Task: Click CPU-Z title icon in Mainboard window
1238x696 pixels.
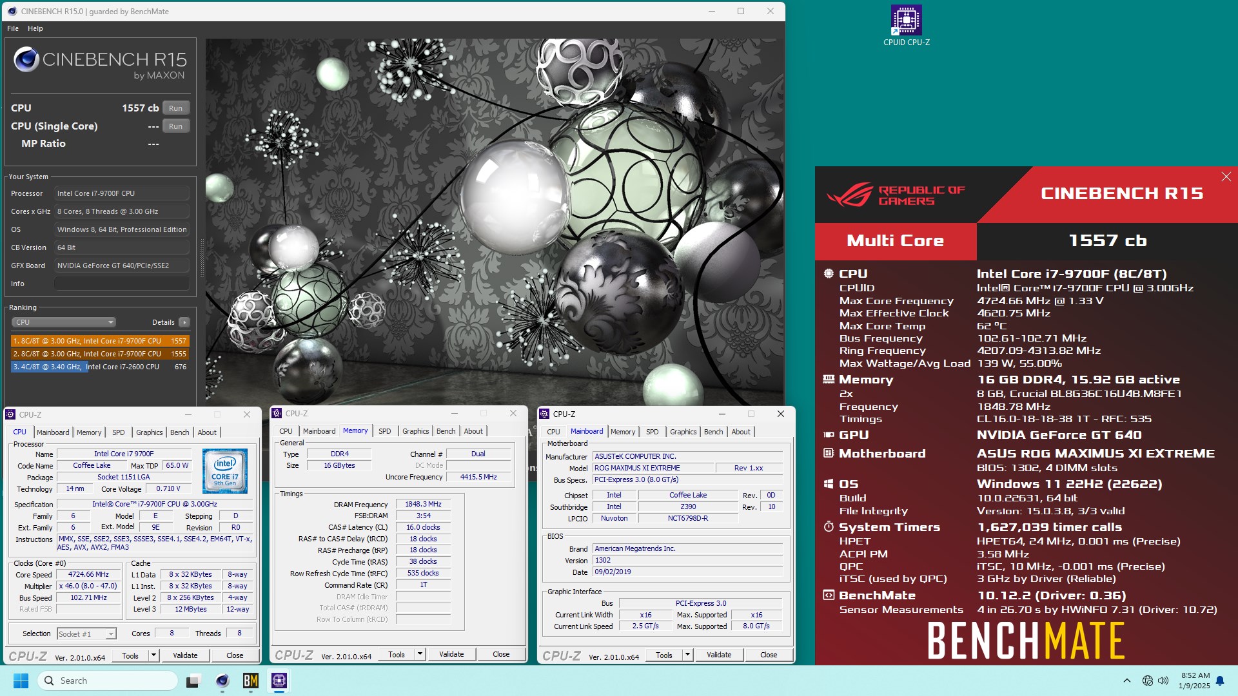Action: point(545,414)
